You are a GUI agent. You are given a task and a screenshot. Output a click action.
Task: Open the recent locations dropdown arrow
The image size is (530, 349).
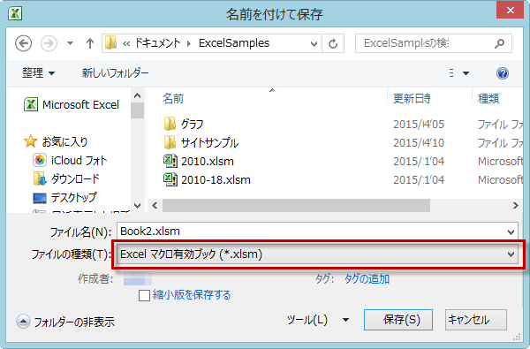pos(70,43)
